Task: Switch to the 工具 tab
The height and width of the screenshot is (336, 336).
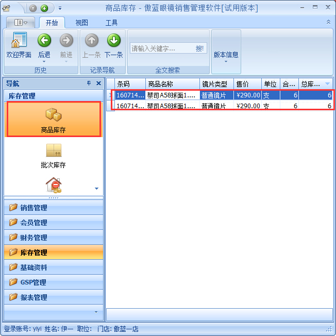Action: [111, 23]
